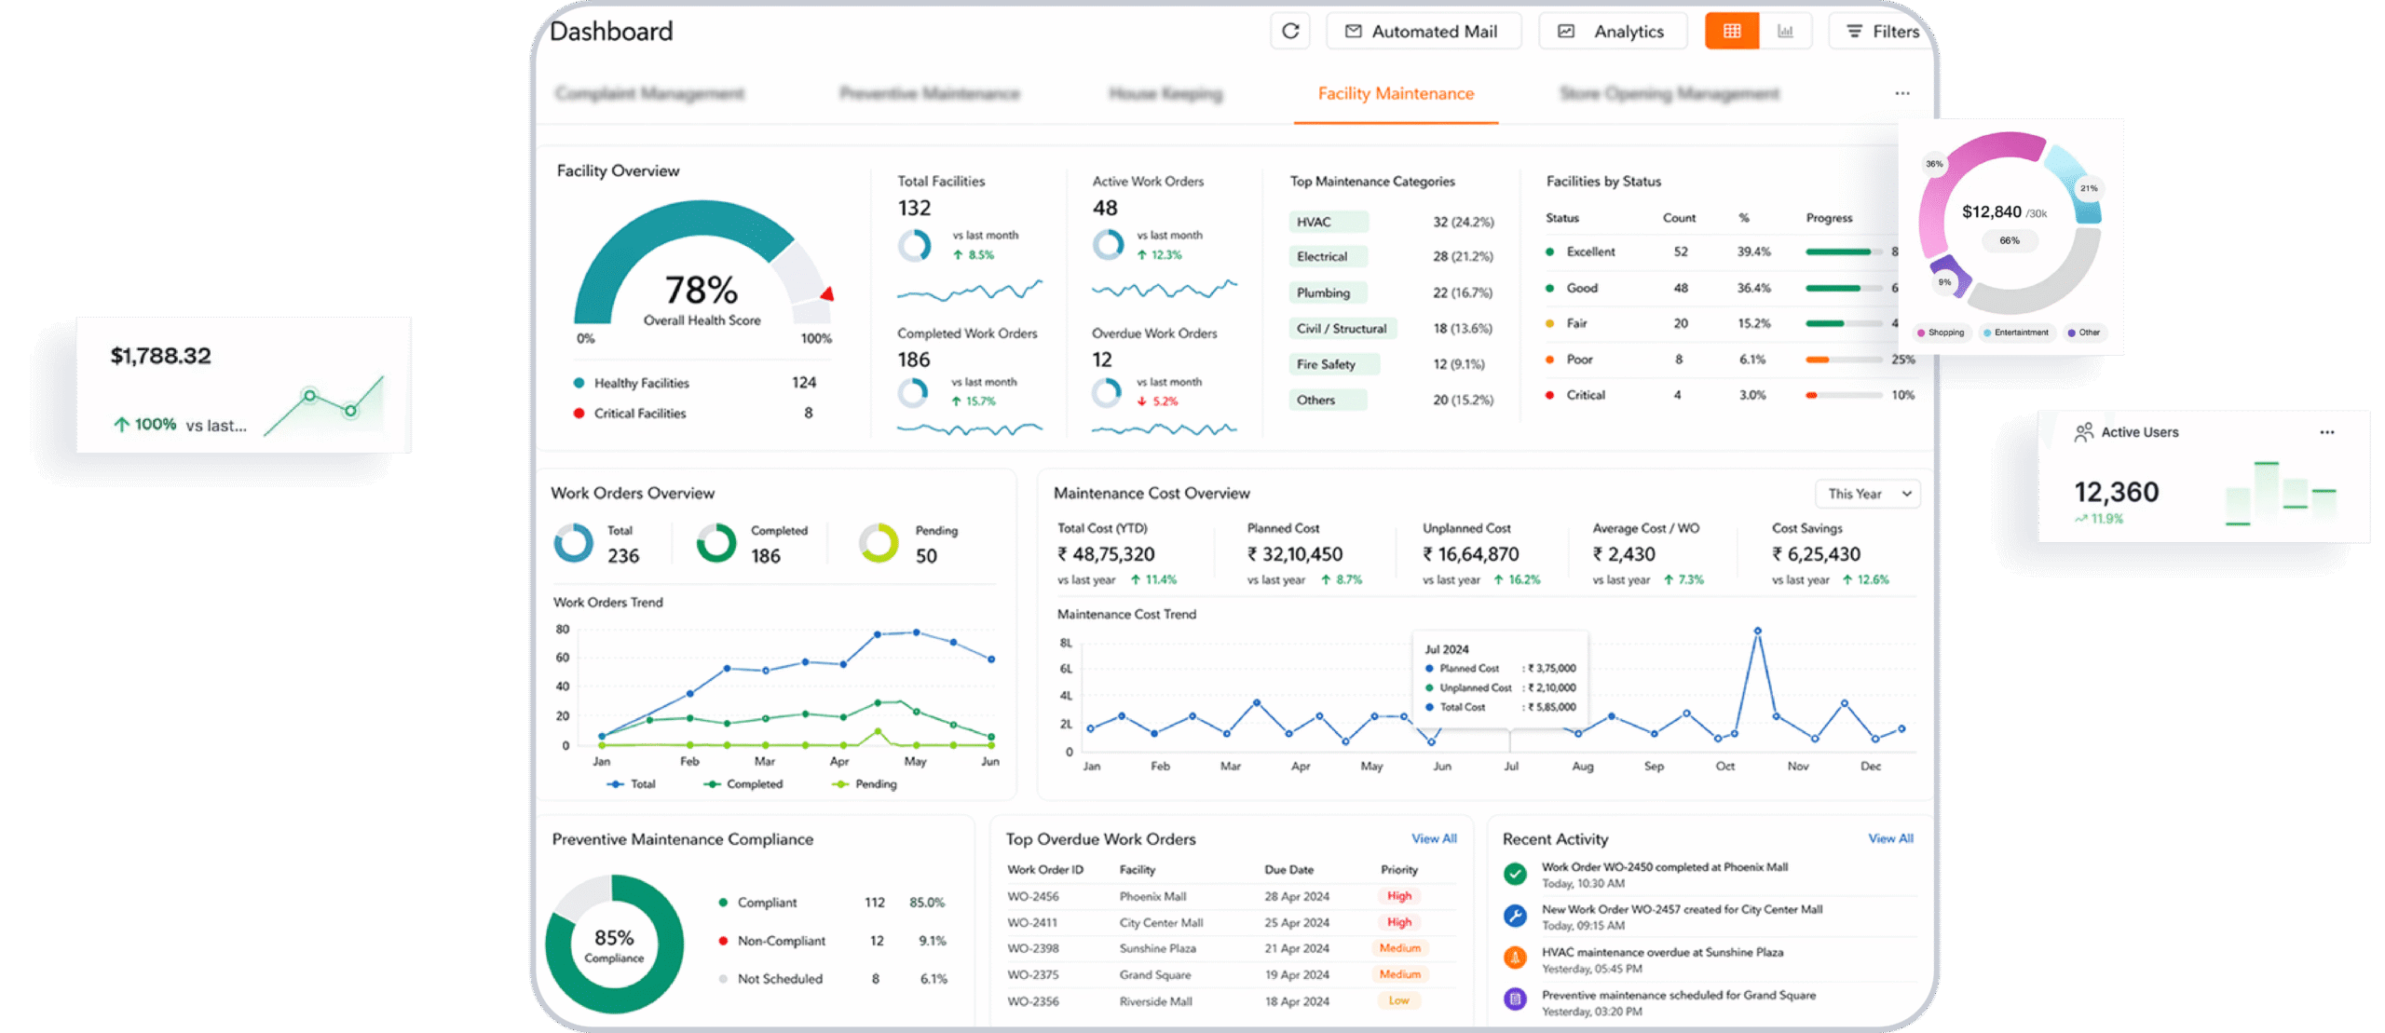
Task: Open the House Keeping tab
Action: pyautogui.click(x=1165, y=93)
